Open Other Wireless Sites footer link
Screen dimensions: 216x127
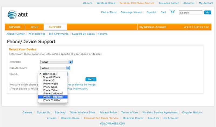(x=82, y=112)
